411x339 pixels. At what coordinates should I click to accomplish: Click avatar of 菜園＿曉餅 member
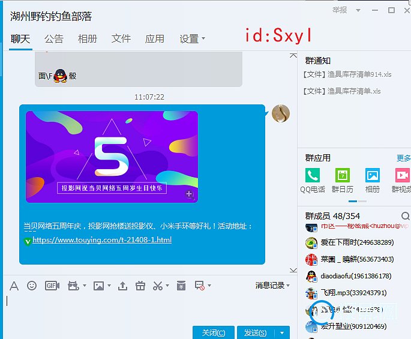(x=311, y=260)
